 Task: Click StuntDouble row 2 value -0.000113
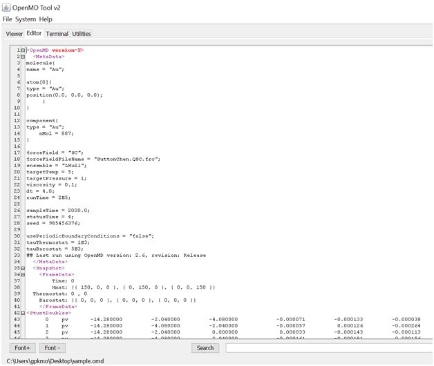(406, 332)
